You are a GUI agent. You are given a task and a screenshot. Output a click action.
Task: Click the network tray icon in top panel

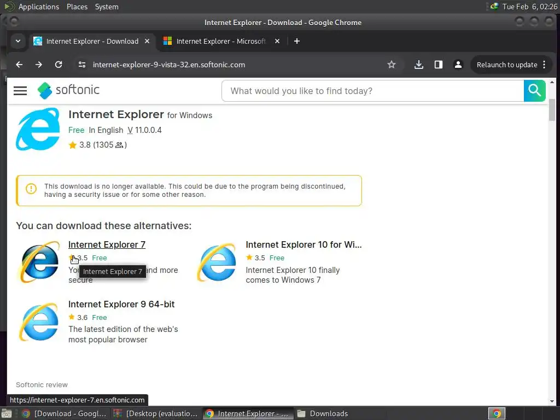[494, 6]
